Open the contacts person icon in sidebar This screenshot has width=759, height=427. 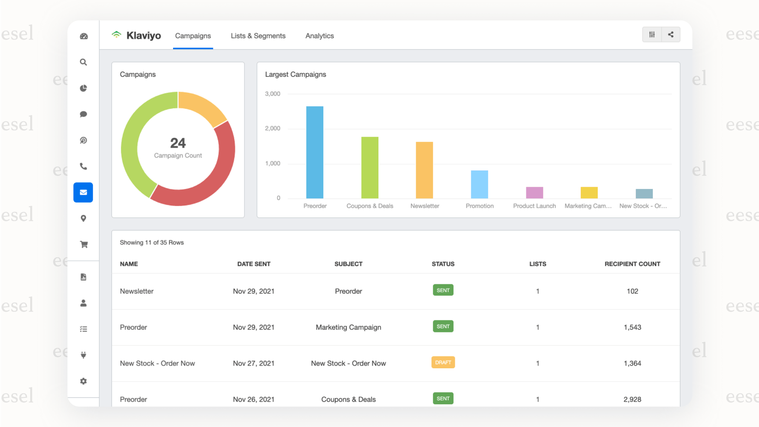[x=83, y=303]
